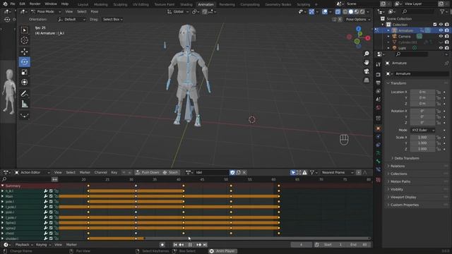Screen dimensions: 452x254
Task: Click the Scale X value field
Action: point(422,138)
